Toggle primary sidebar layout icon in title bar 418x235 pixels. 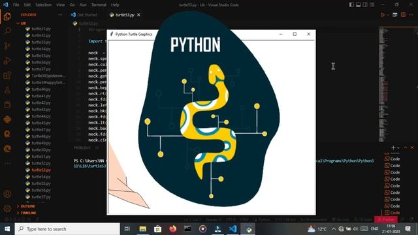pos(351,5)
